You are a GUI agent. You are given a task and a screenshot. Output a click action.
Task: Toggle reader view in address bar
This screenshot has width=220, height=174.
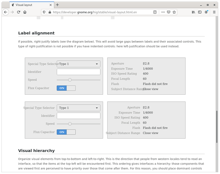[x=155, y=12]
